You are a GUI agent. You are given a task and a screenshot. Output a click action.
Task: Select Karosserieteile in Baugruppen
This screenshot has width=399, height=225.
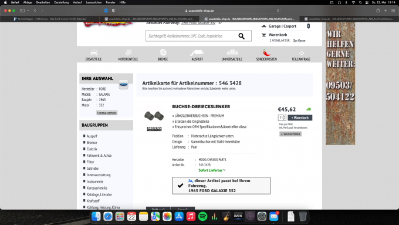(x=97, y=188)
